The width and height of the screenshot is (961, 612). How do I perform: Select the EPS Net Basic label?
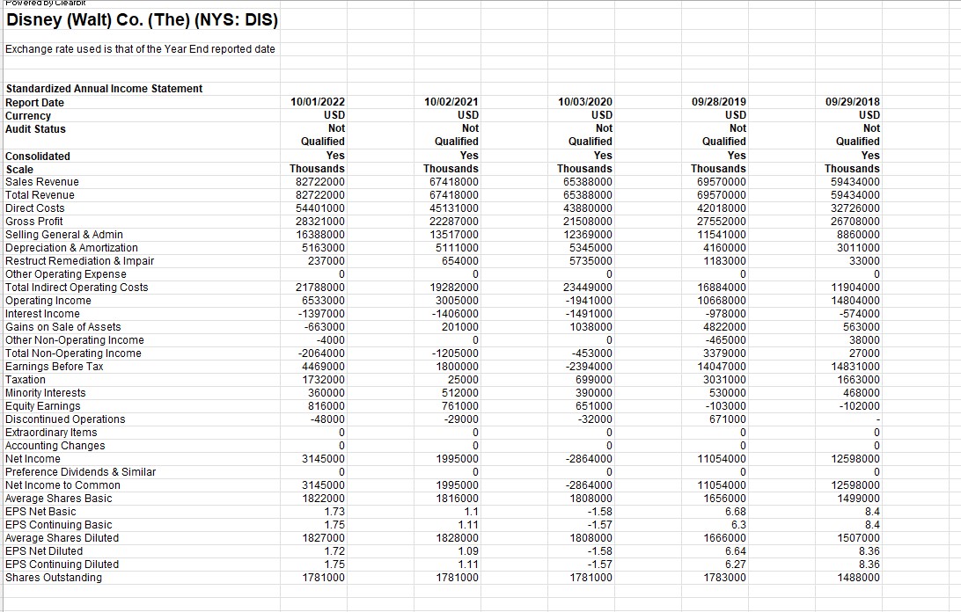(x=41, y=512)
